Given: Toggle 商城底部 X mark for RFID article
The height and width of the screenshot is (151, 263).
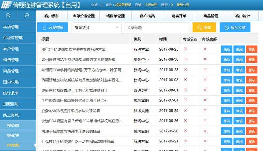Looking at the screenshot, I should point(205,49).
